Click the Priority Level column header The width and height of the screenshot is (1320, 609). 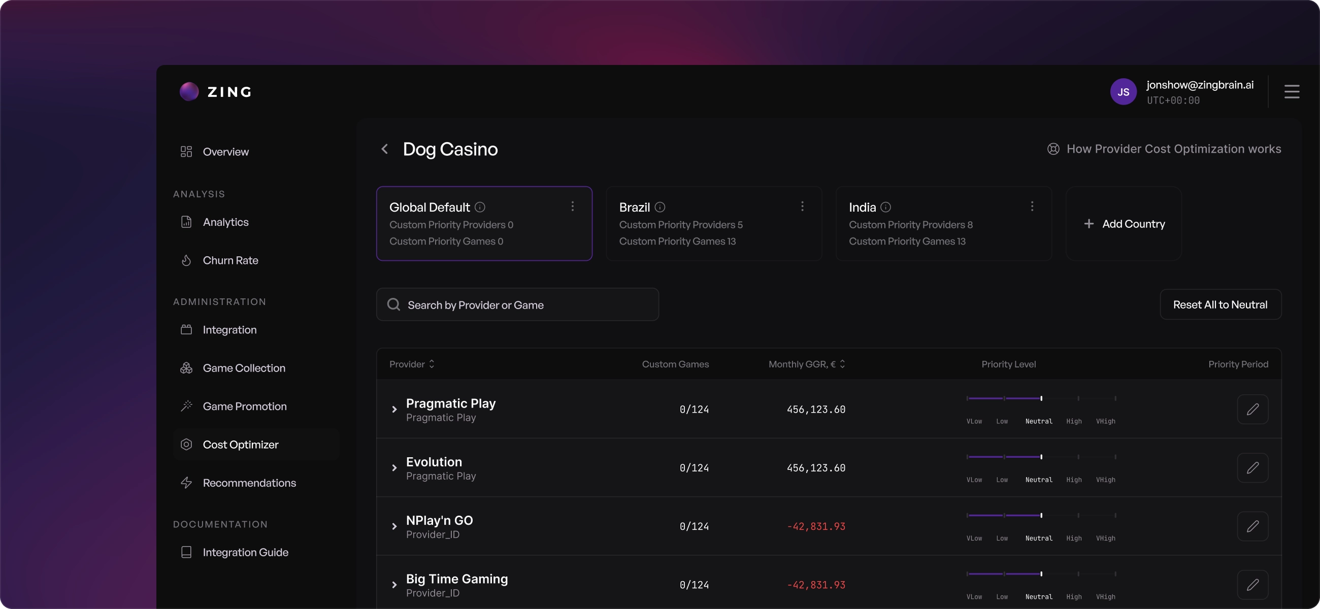tap(1008, 364)
